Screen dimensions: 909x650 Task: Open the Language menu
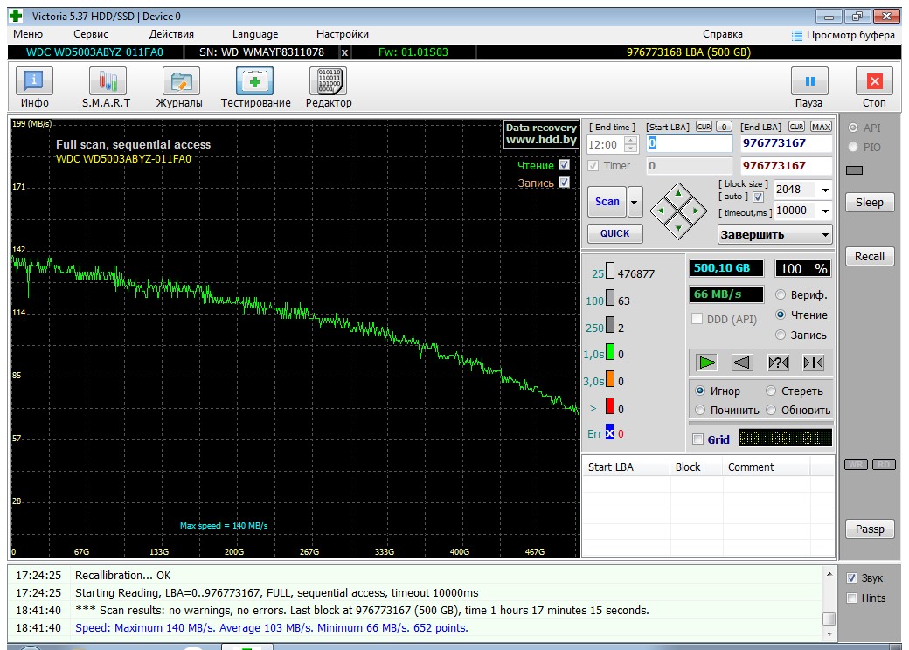(x=255, y=34)
